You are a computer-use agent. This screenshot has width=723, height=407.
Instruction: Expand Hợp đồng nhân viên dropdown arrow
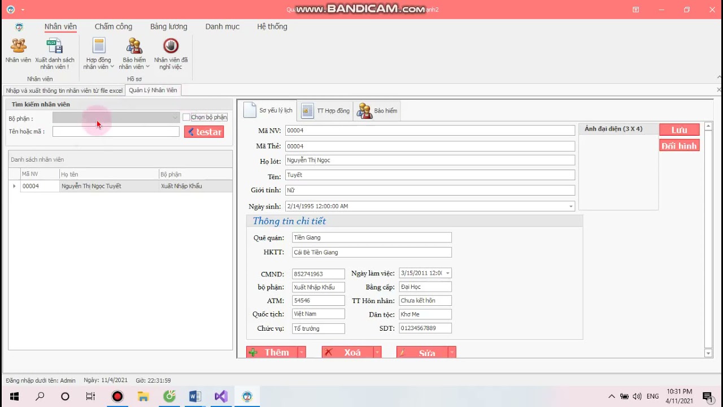[112, 67]
